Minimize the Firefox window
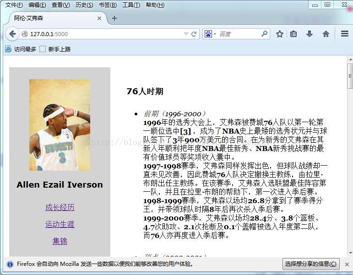 point(315,5)
